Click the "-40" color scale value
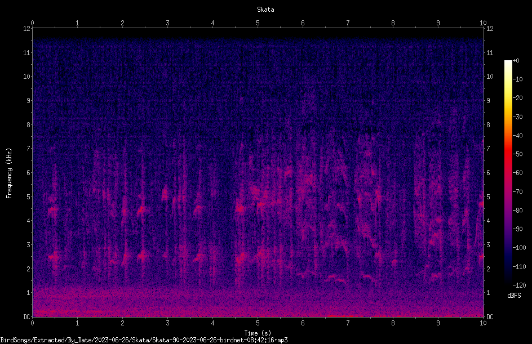Viewport: 532px width, 344px height. coord(518,136)
